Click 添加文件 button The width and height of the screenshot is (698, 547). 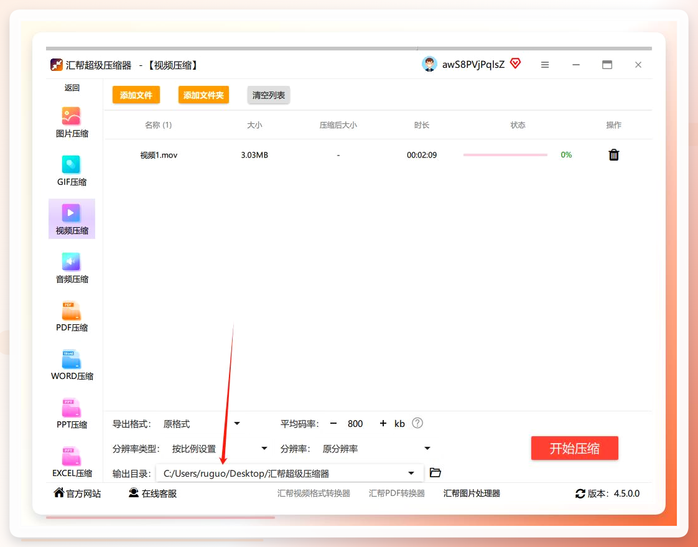coord(136,95)
